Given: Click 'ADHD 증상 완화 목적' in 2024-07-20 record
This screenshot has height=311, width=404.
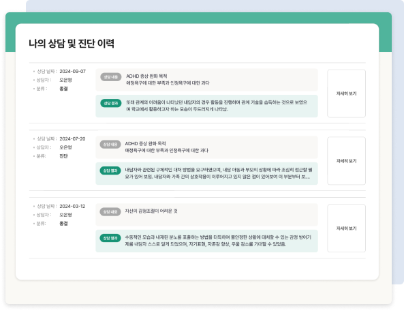Looking at the screenshot, I should [146, 143].
